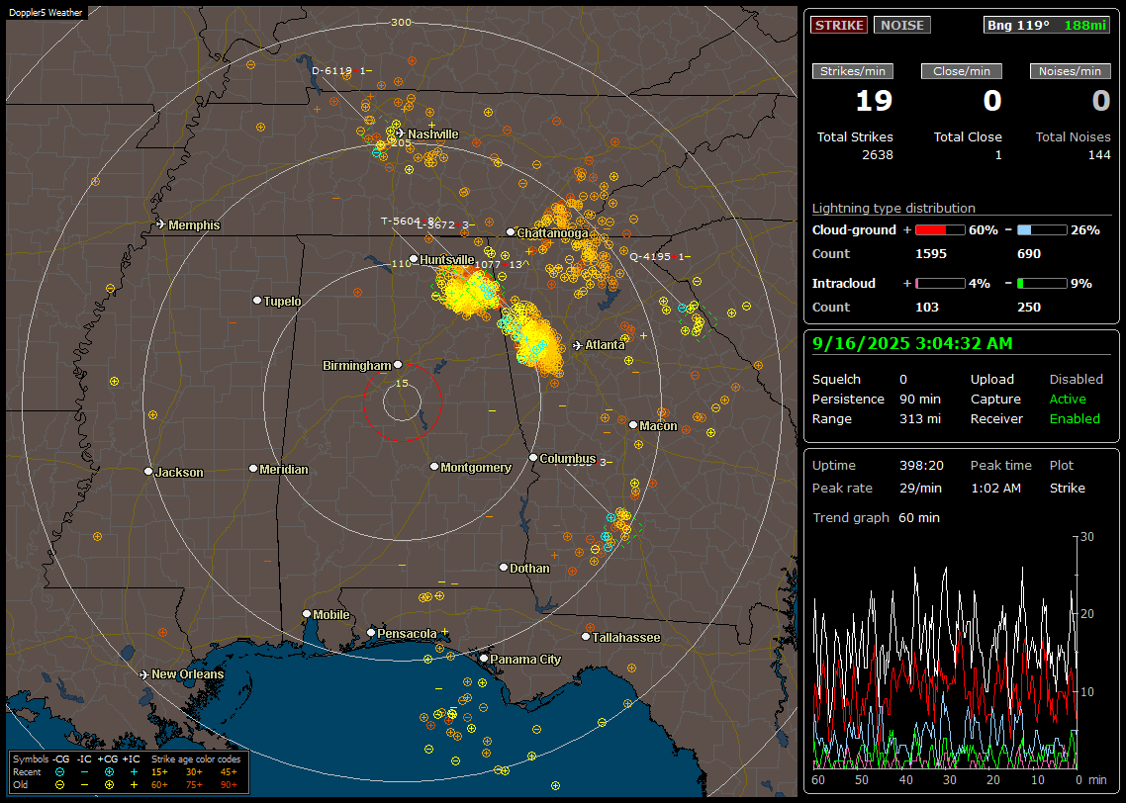
Task: Click the 205 mile range ring label
Action: pyautogui.click(x=402, y=142)
